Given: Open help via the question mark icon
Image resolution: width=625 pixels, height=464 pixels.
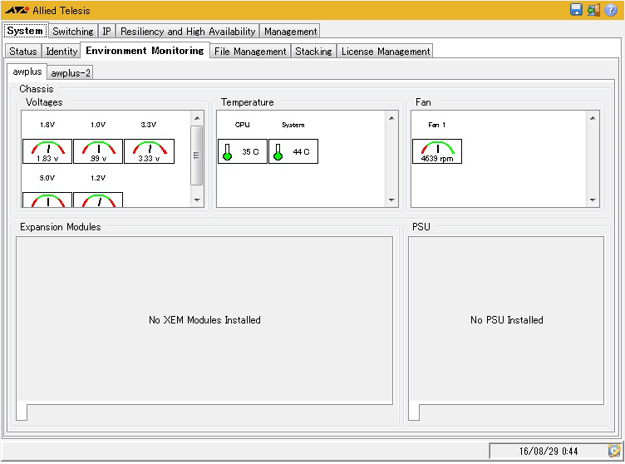Looking at the screenshot, I should point(613,10).
